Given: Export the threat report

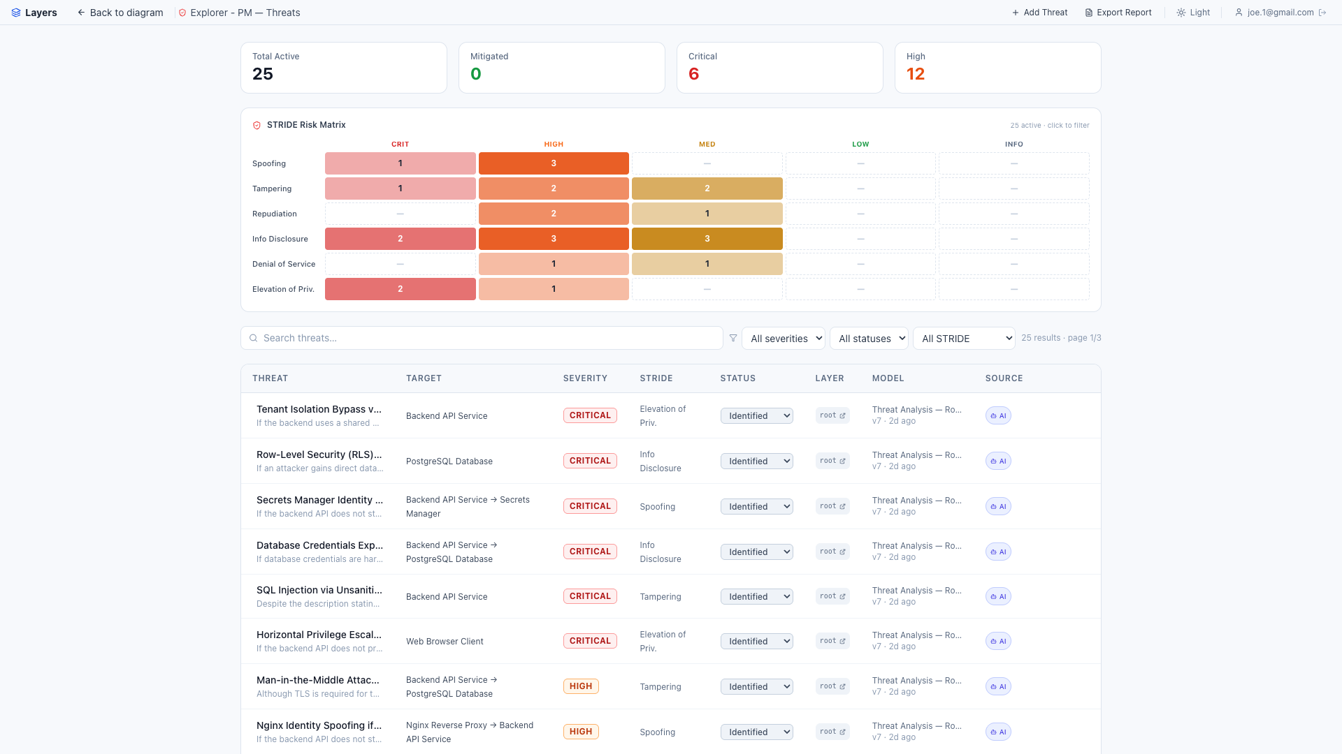Looking at the screenshot, I should pyautogui.click(x=1118, y=13).
